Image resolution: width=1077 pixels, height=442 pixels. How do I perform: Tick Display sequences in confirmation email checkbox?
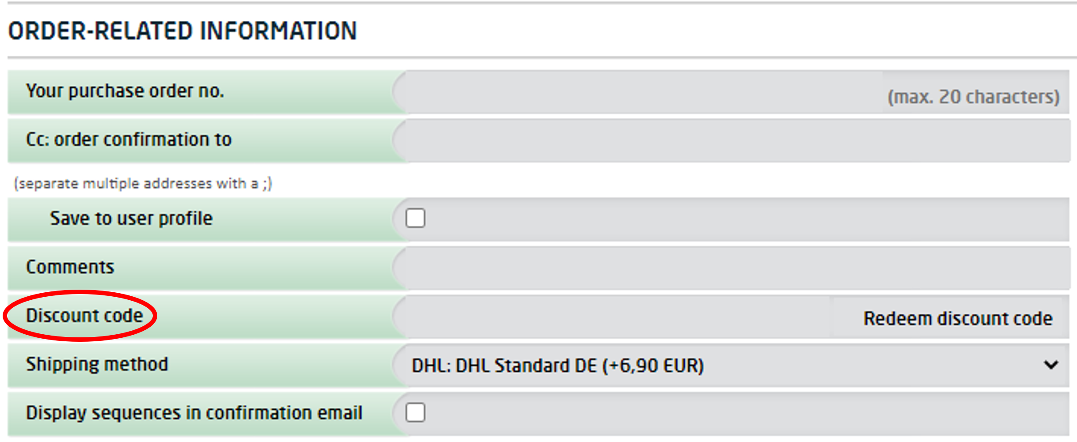415,412
